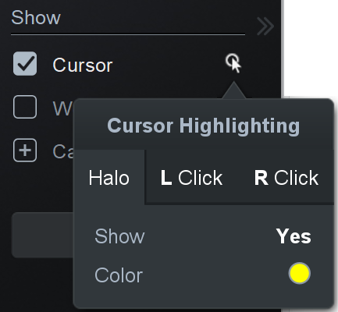This screenshot has height=312, width=338.
Task: Enable the unchecked W checkbox
Action: click(x=25, y=107)
